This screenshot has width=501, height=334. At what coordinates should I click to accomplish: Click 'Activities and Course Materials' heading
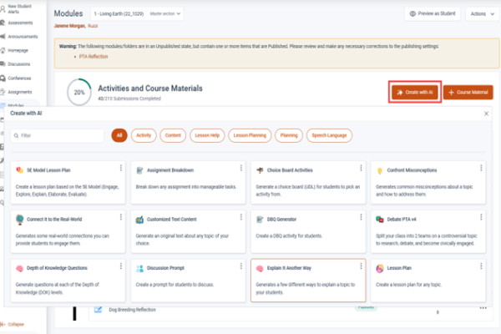click(x=149, y=89)
